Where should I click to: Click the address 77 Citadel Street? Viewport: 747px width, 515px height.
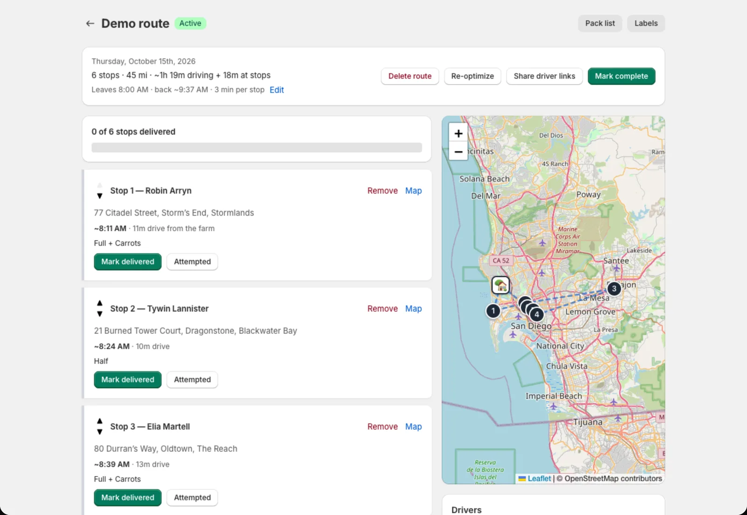[x=174, y=213]
